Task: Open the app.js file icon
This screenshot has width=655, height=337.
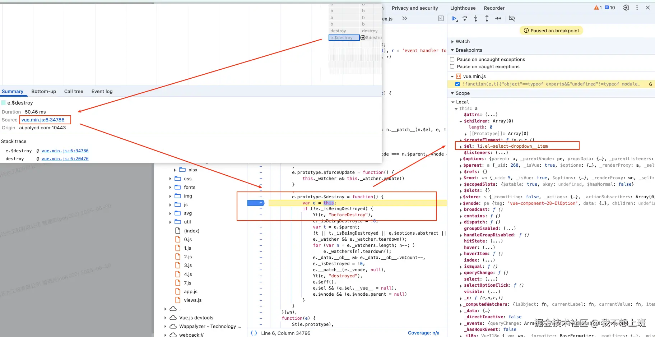Action: click(178, 291)
